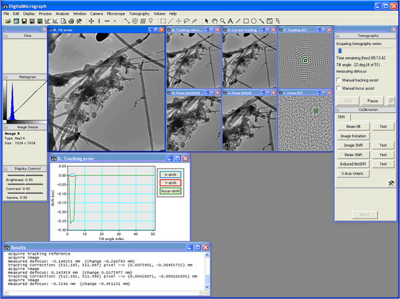
Task: Enable Manual focus assist checkbox
Action: click(x=338, y=88)
